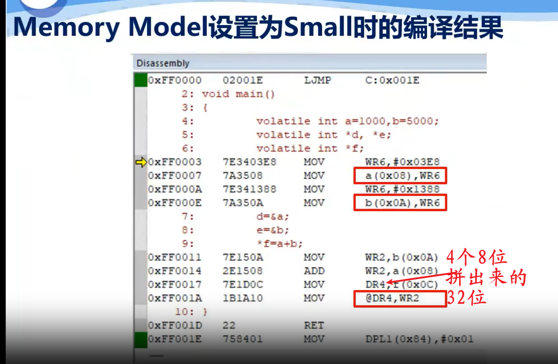Click the green gutter marker beside 0xFF001E
This screenshot has width=558, height=364.
click(140, 339)
